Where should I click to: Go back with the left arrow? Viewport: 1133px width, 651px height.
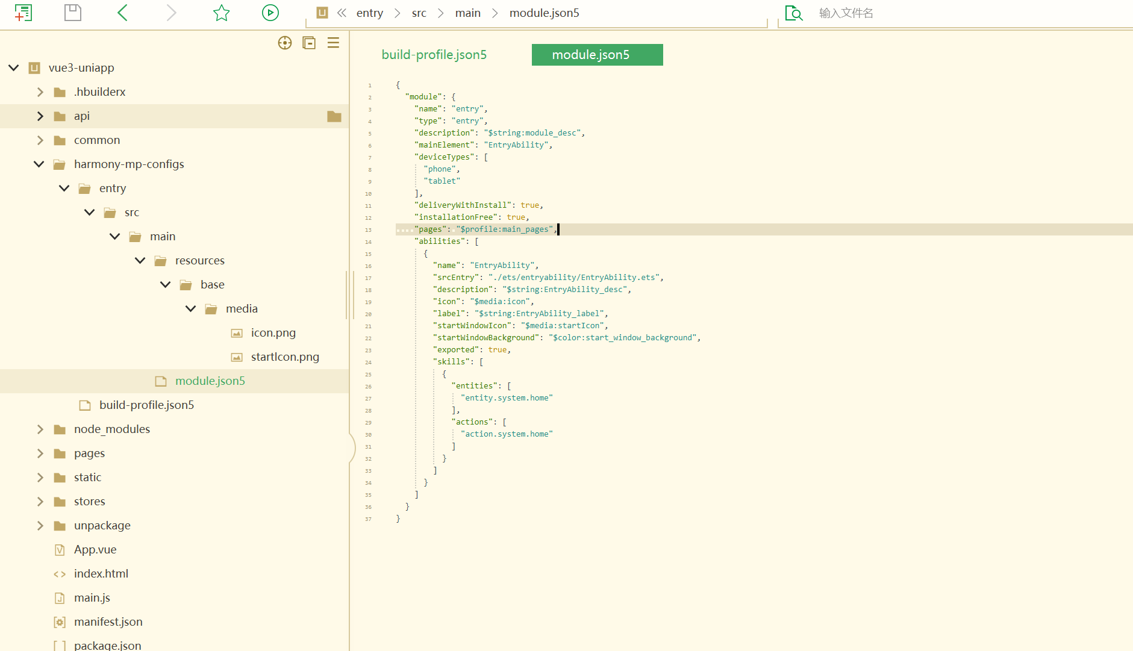pos(122,13)
